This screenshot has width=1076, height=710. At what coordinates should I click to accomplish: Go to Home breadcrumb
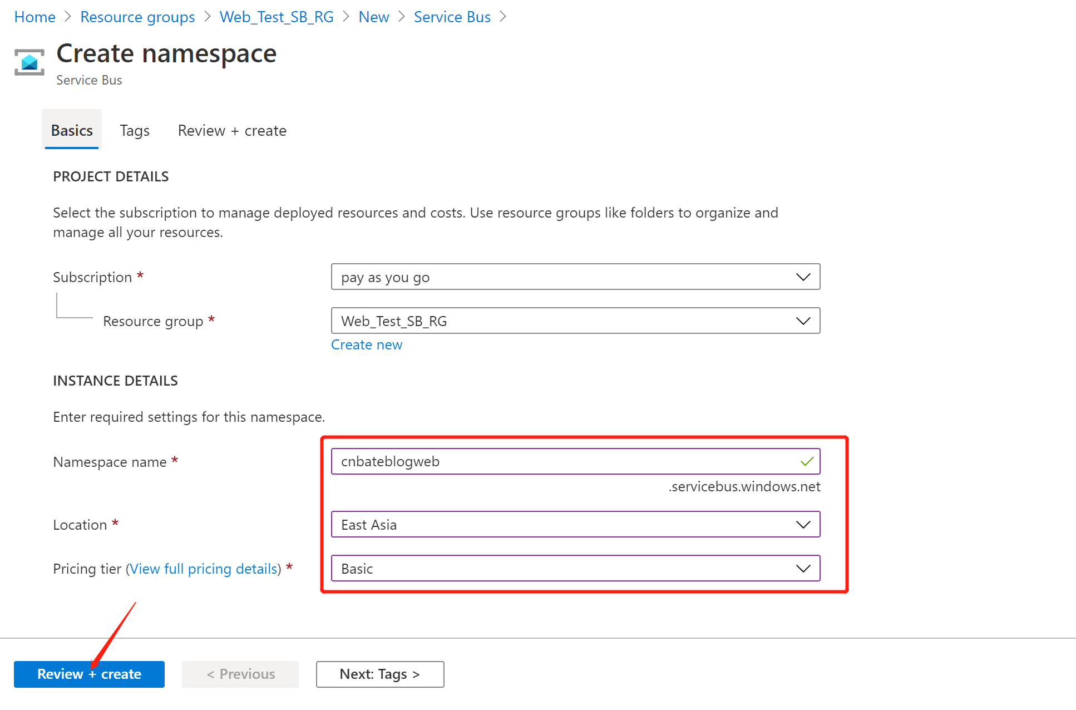(34, 17)
